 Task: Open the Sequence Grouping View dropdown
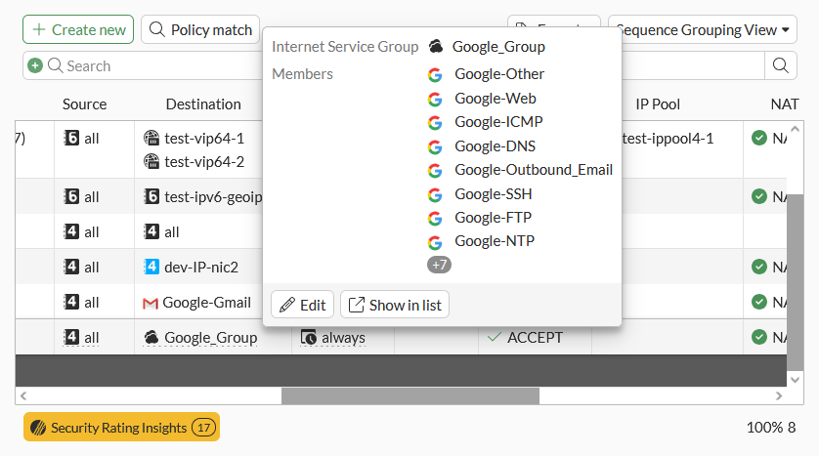pyautogui.click(x=704, y=29)
